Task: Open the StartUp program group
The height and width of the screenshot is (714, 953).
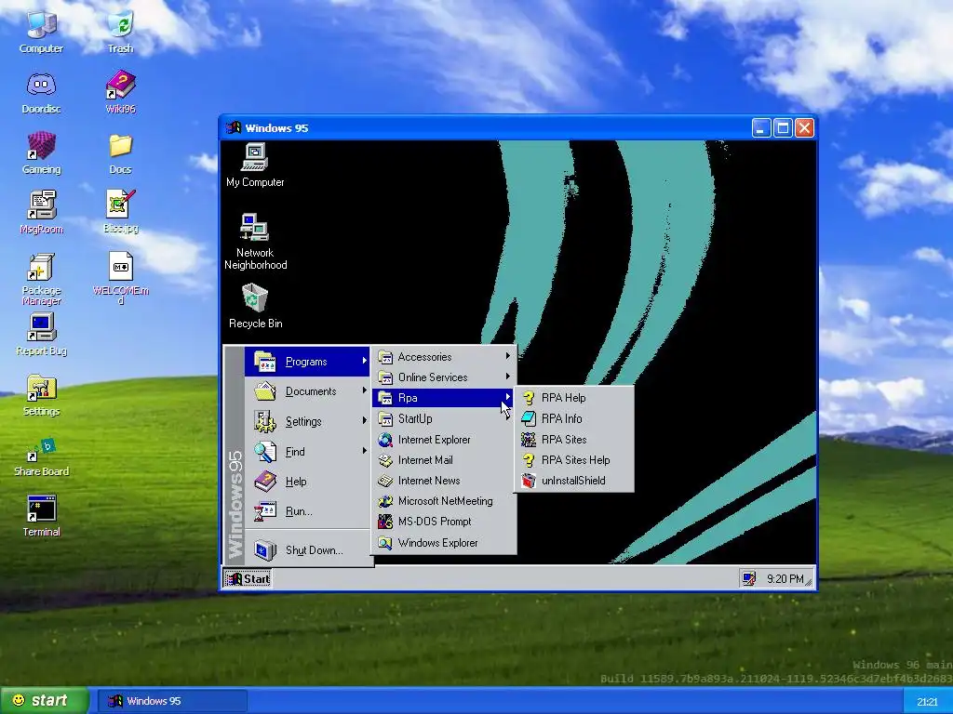Action: (x=444, y=418)
